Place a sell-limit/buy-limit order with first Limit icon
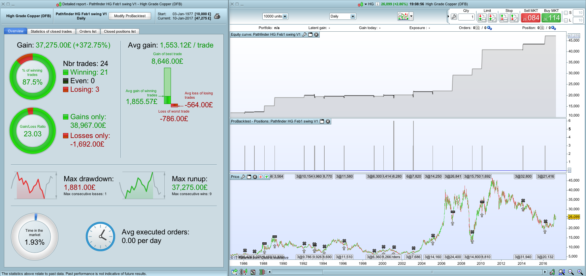 click(x=482, y=17)
